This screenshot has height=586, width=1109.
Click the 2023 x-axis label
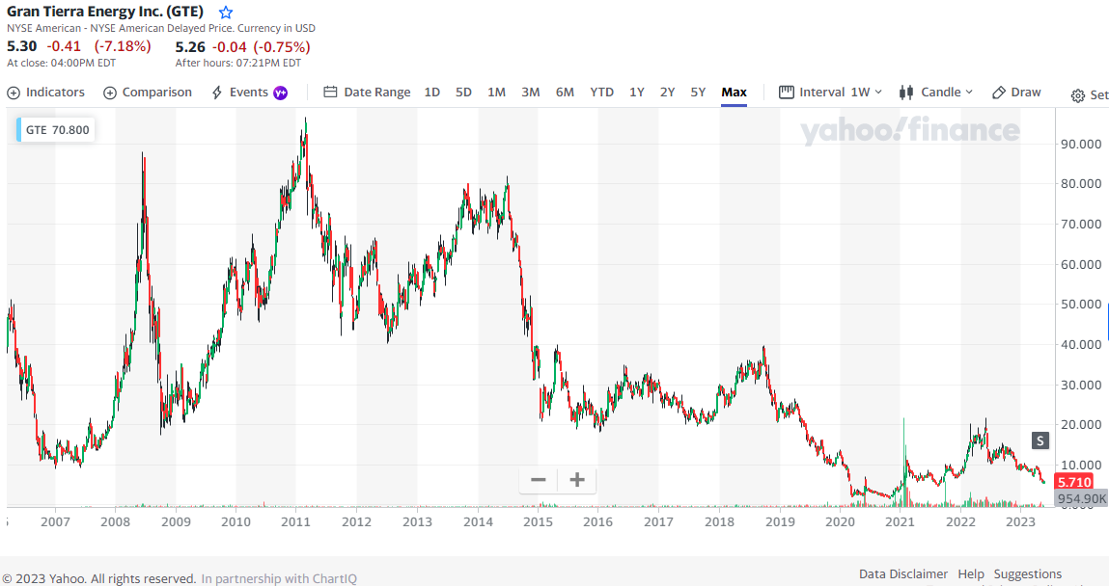pos(1020,521)
